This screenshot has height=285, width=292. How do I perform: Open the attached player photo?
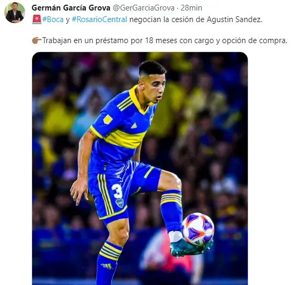tap(140, 168)
